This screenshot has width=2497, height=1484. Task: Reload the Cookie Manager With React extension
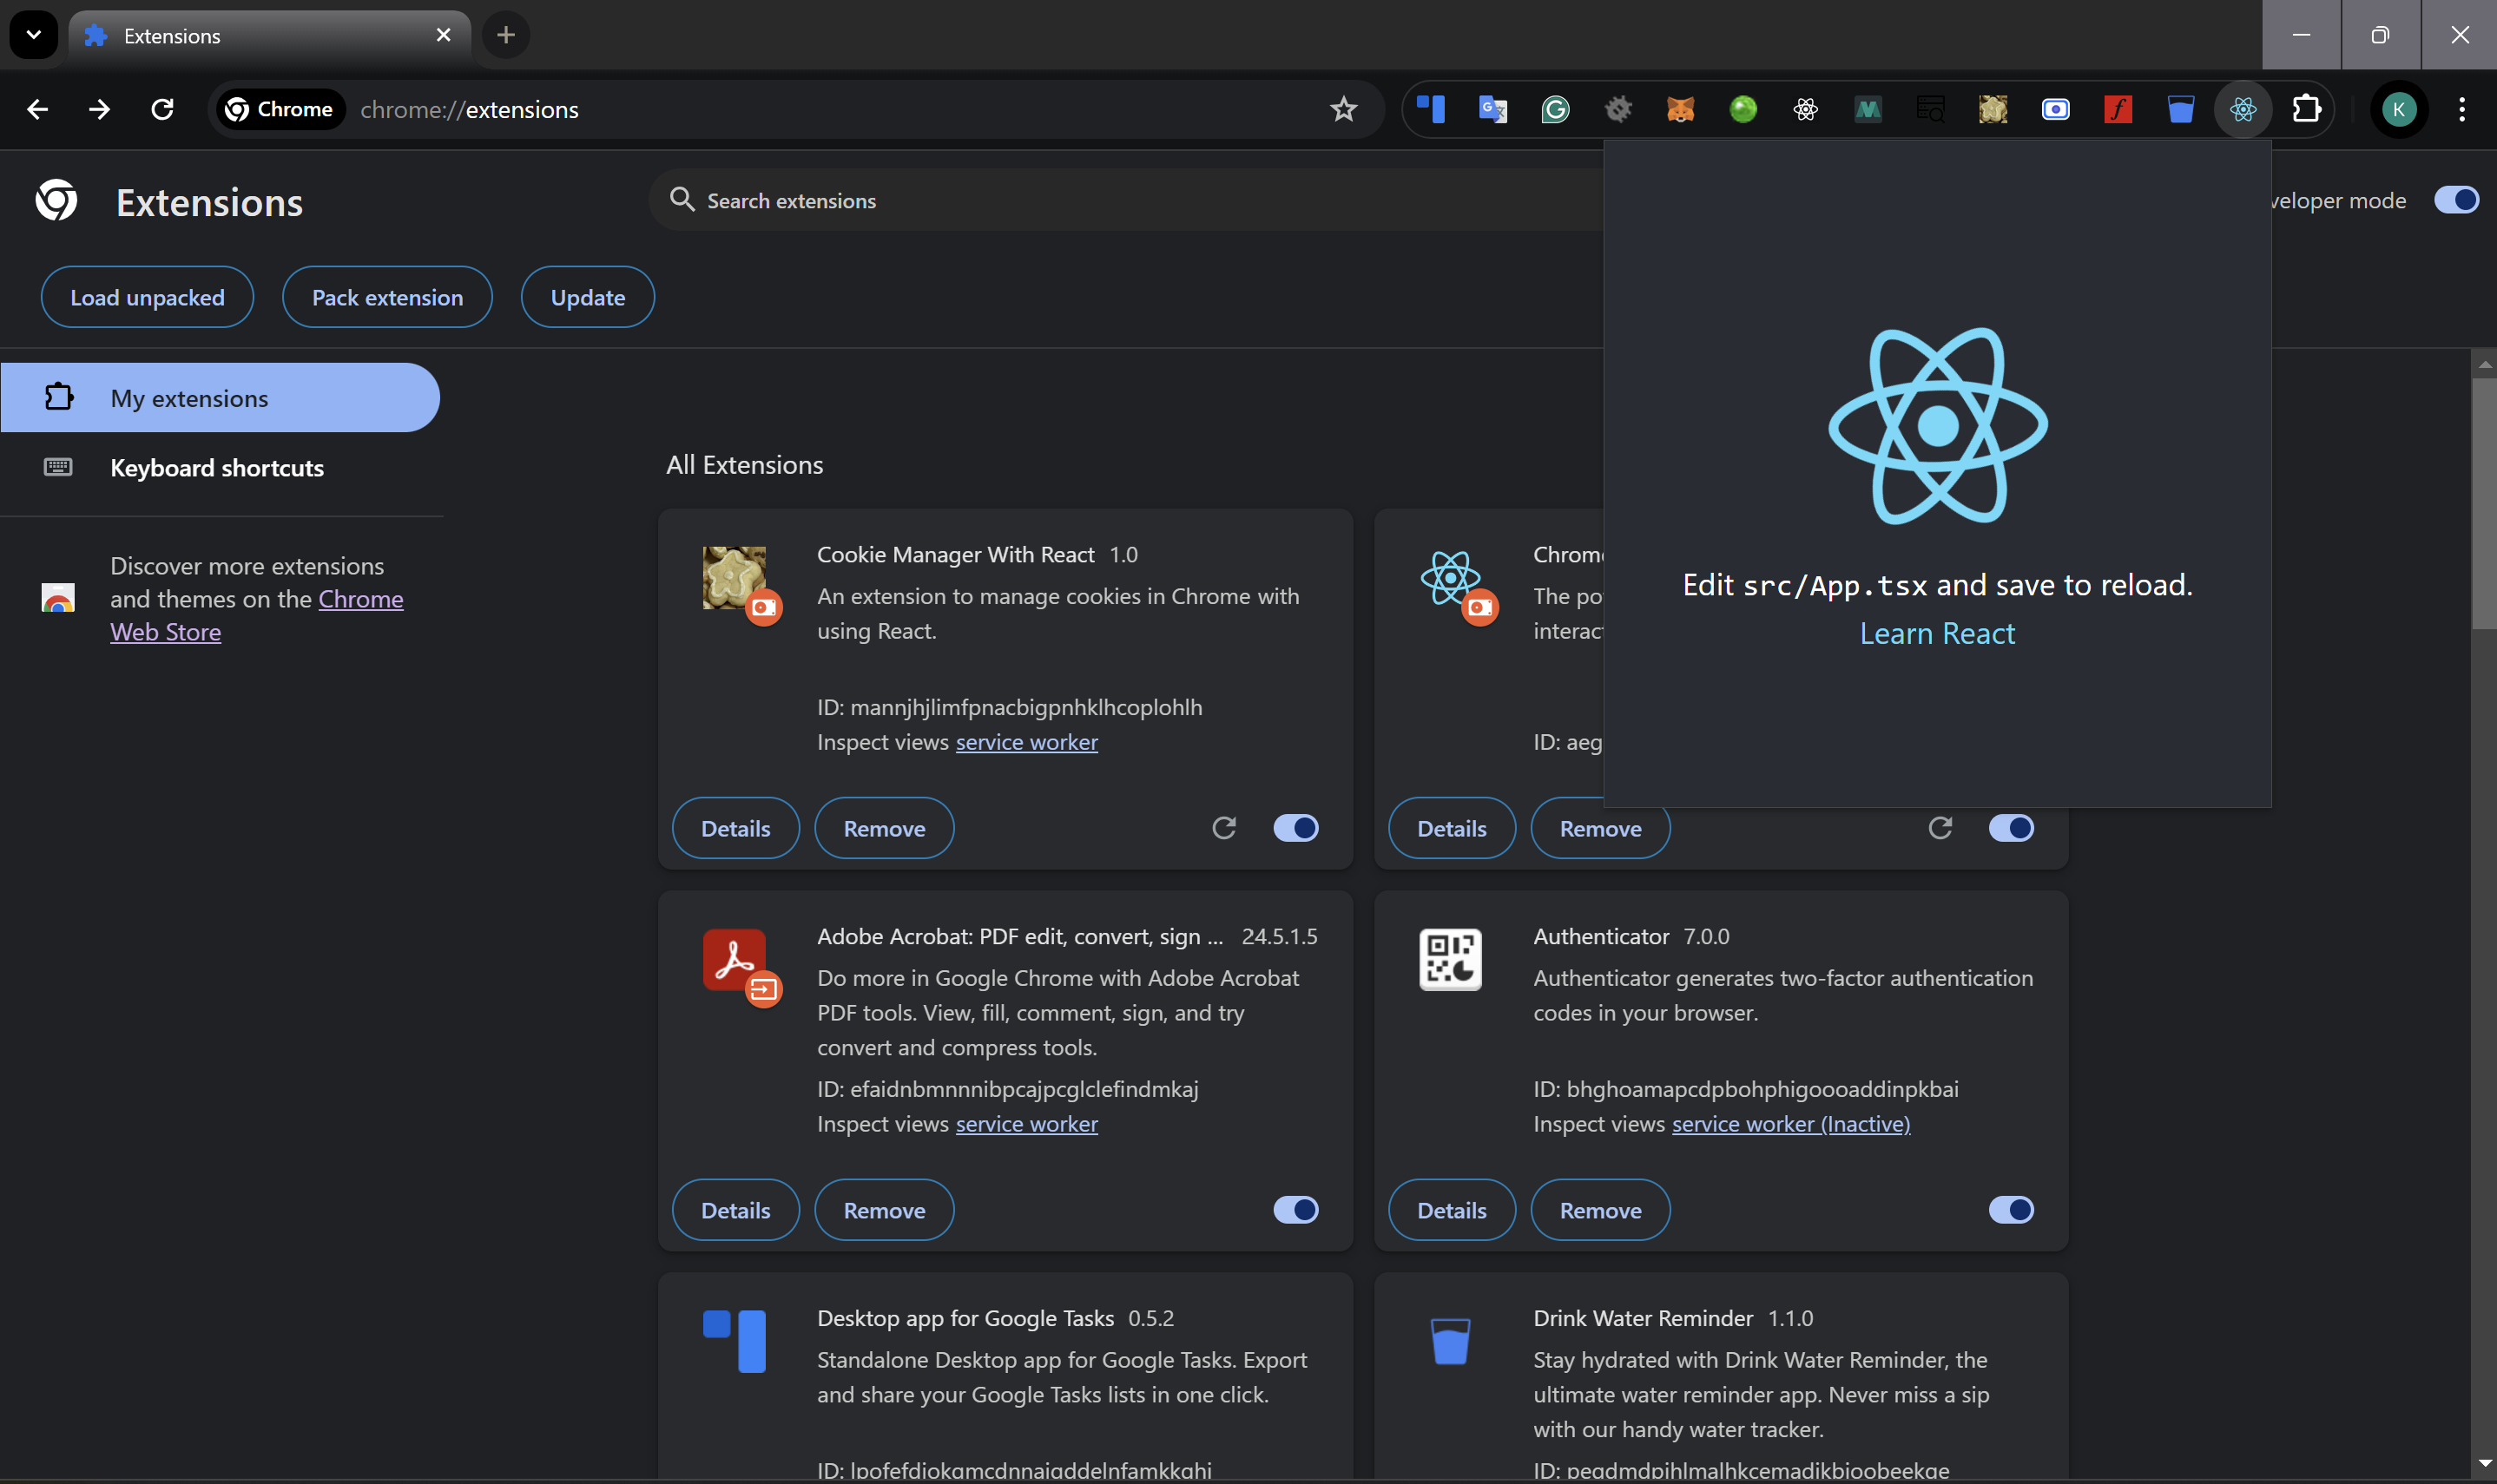[x=1223, y=828]
